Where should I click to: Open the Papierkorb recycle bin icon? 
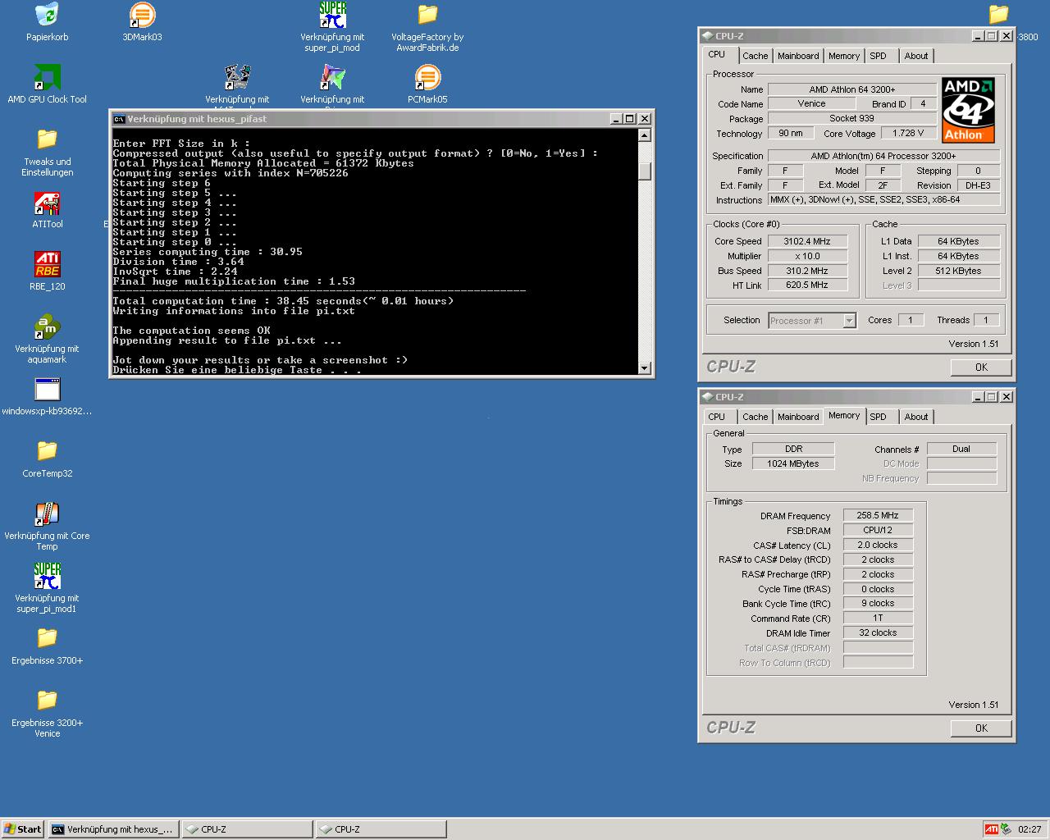click(47, 15)
